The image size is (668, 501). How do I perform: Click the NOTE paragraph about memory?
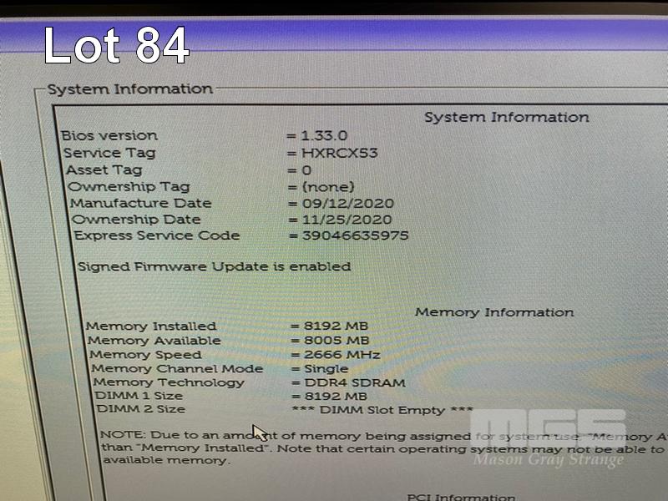click(383, 448)
